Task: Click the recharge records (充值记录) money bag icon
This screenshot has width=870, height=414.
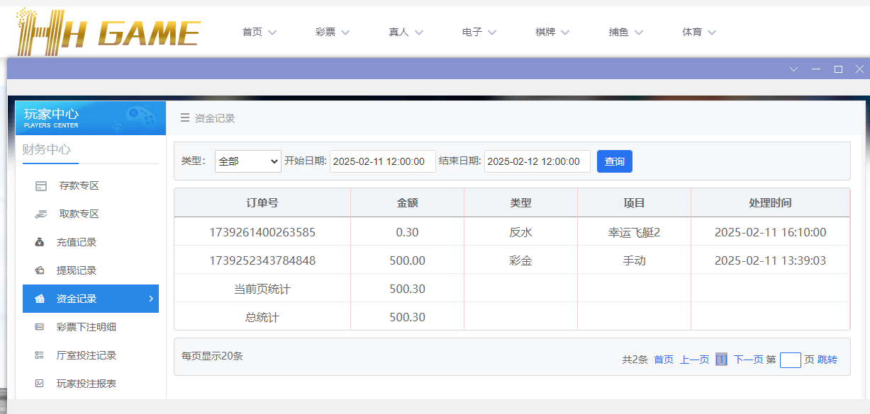Action: (40, 242)
